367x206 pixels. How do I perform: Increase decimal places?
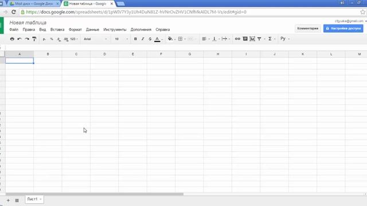pyautogui.click(x=67, y=39)
